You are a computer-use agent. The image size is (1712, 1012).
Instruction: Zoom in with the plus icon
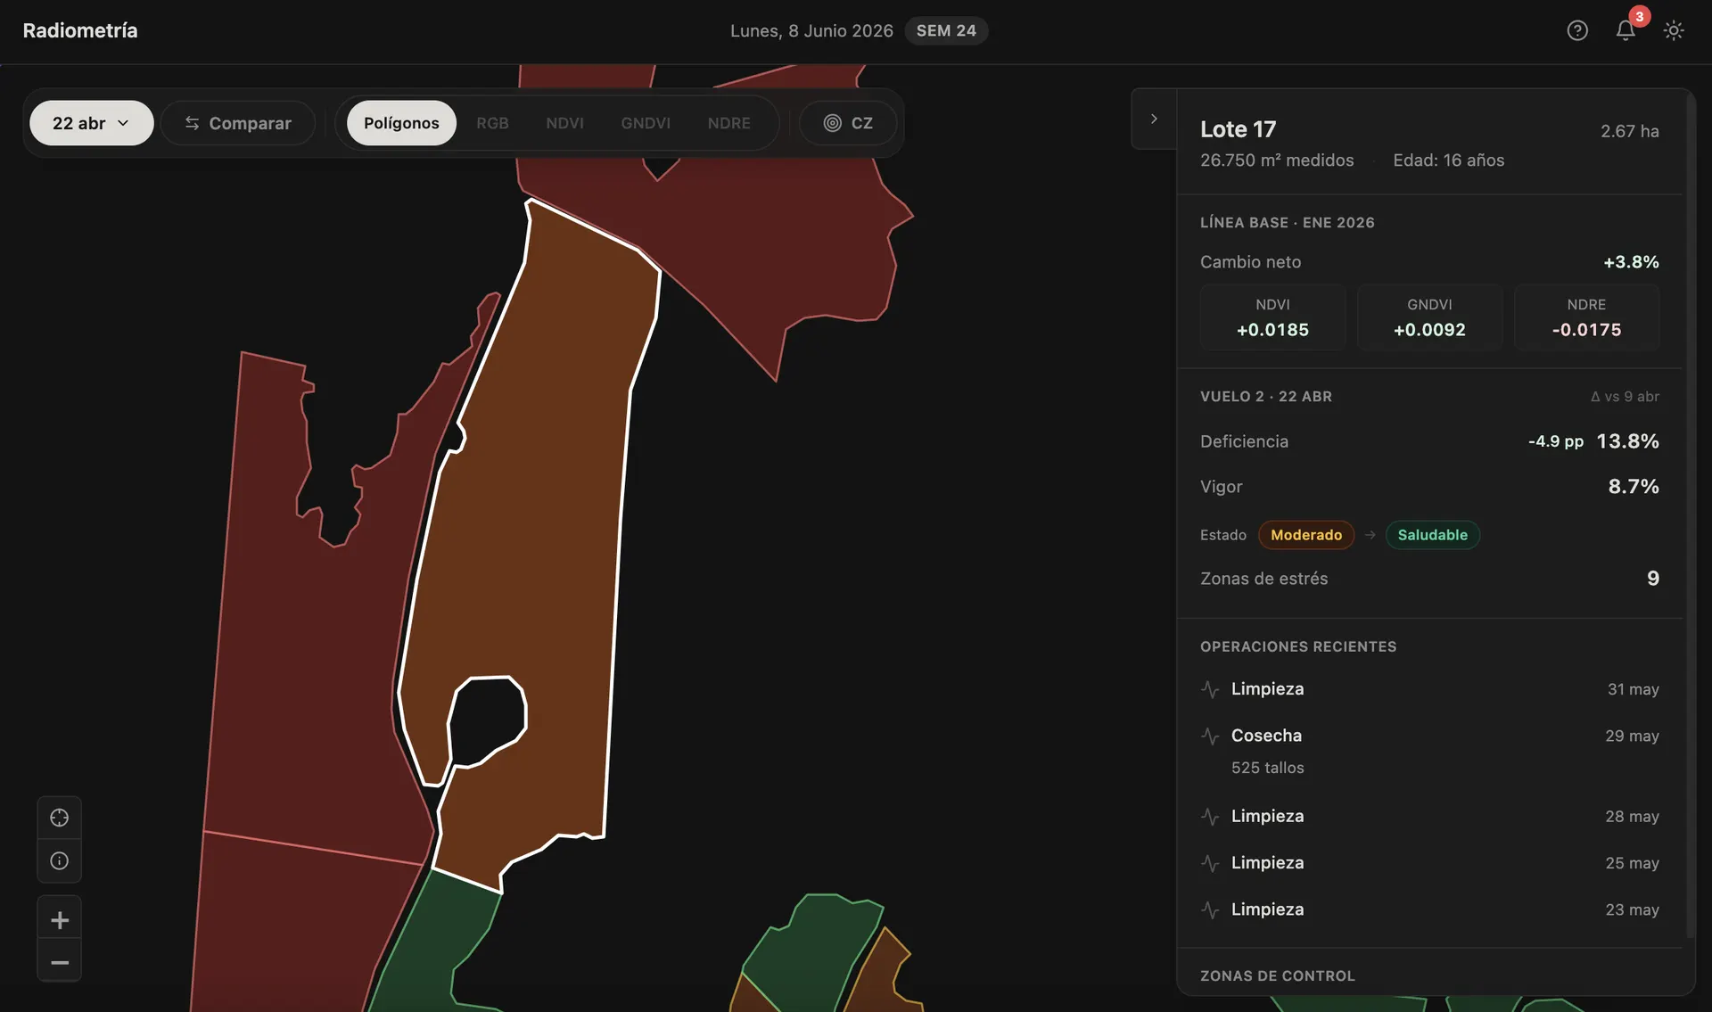[60, 919]
